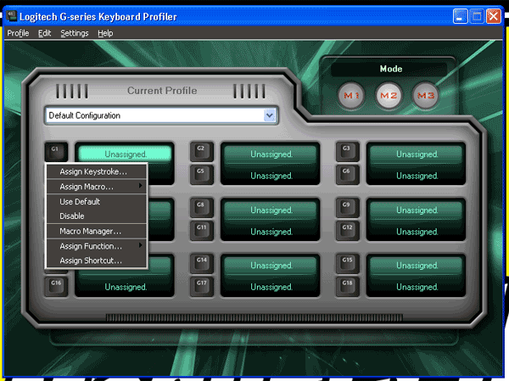Click the G2 Unassigned slot
This screenshot has height=381, width=509.
tap(271, 154)
